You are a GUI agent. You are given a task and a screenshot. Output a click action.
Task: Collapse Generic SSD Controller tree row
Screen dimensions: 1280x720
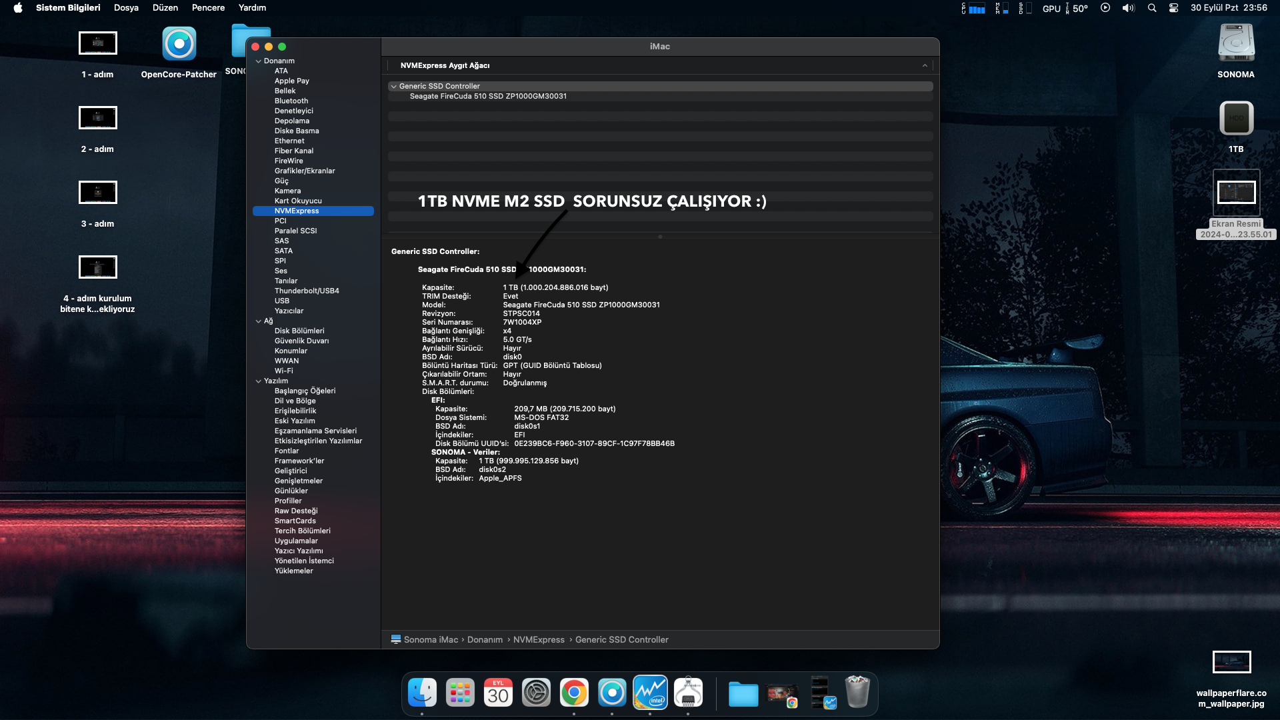[394, 87]
